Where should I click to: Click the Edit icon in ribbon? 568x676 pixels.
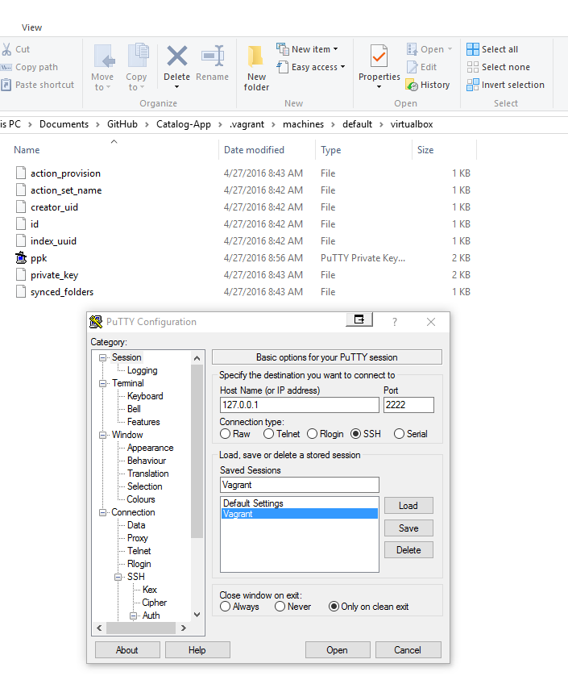413,67
